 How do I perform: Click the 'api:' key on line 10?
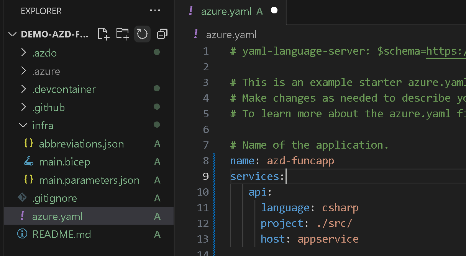tap(260, 192)
